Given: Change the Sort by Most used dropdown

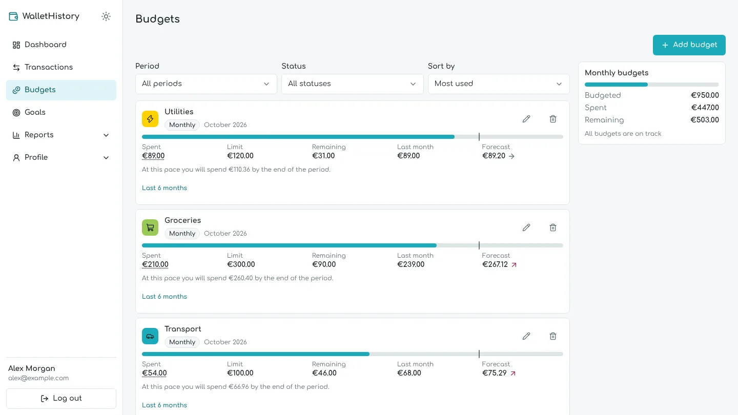Looking at the screenshot, I should pyautogui.click(x=499, y=84).
